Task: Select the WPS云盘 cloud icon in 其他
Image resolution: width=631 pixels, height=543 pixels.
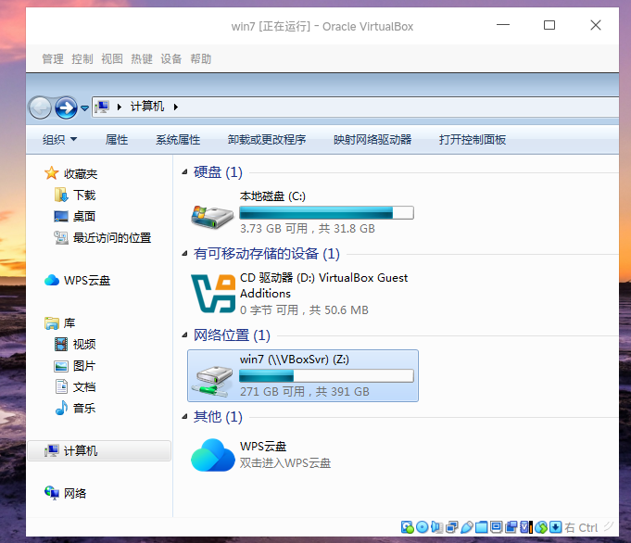Action: coord(213,455)
